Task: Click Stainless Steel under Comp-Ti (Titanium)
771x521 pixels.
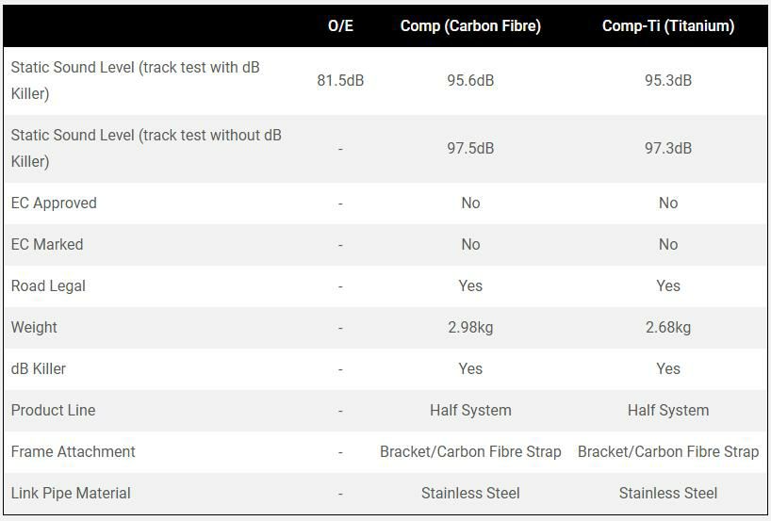Action: [x=667, y=494]
